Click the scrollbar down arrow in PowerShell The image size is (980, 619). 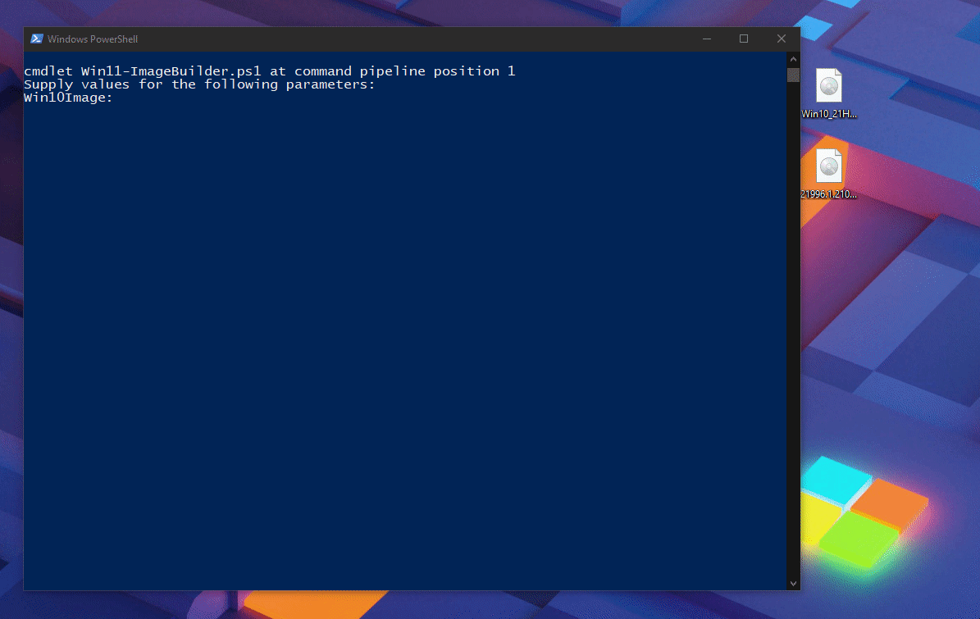(x=792, y=583)
